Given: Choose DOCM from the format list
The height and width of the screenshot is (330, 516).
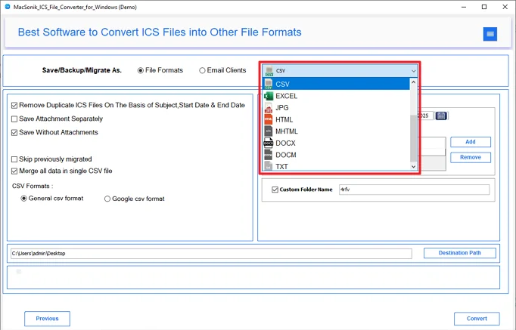Looking at the screenshot, I should click(336, 155).
